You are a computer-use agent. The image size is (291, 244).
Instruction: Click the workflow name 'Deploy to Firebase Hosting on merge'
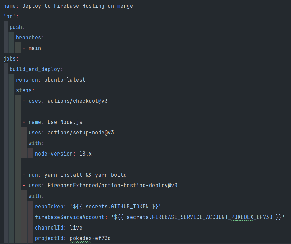tap(77, 6)
